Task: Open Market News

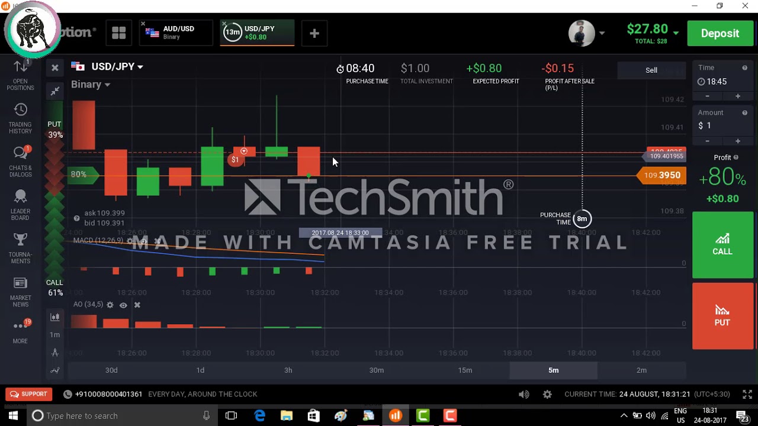Action: (20, 292)
